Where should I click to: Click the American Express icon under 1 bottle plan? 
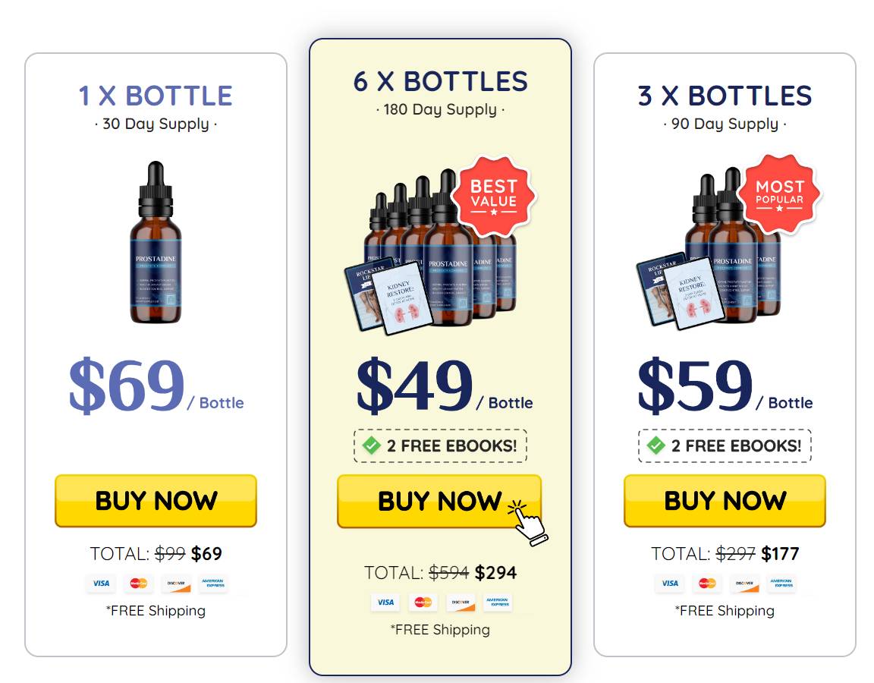(x=212, y=584)
